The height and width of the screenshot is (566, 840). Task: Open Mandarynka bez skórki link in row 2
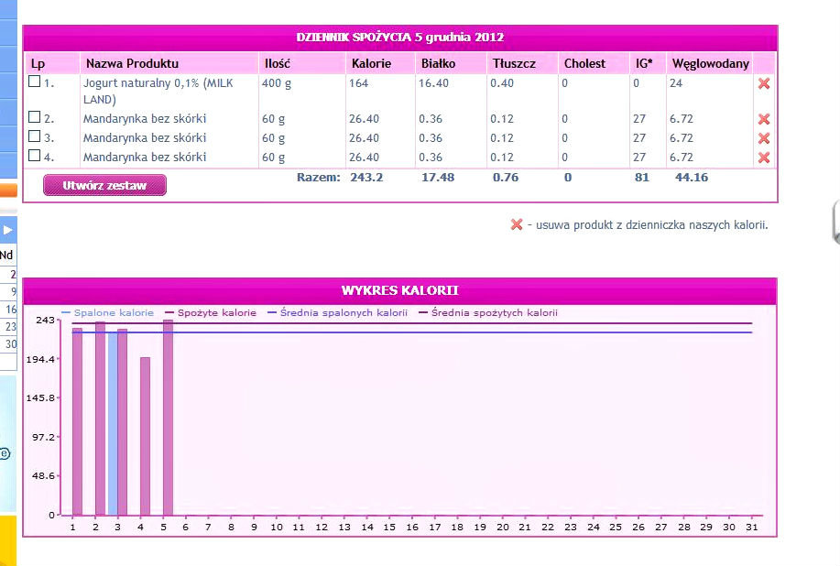click(145, 118)
